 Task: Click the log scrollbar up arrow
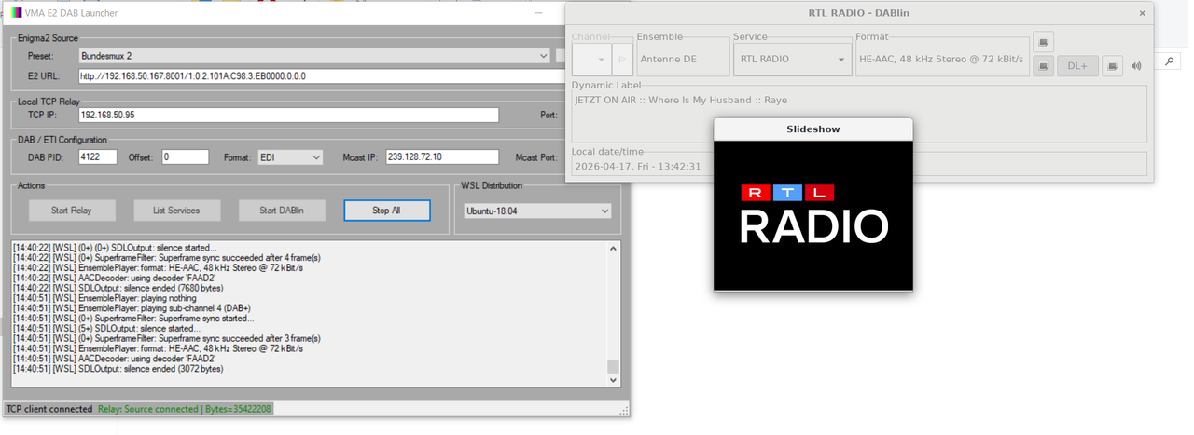[613, 248]
